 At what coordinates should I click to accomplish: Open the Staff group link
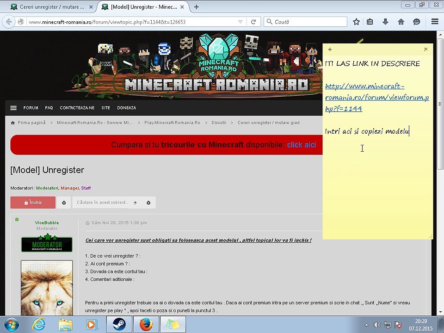click(x=86, y=188)
